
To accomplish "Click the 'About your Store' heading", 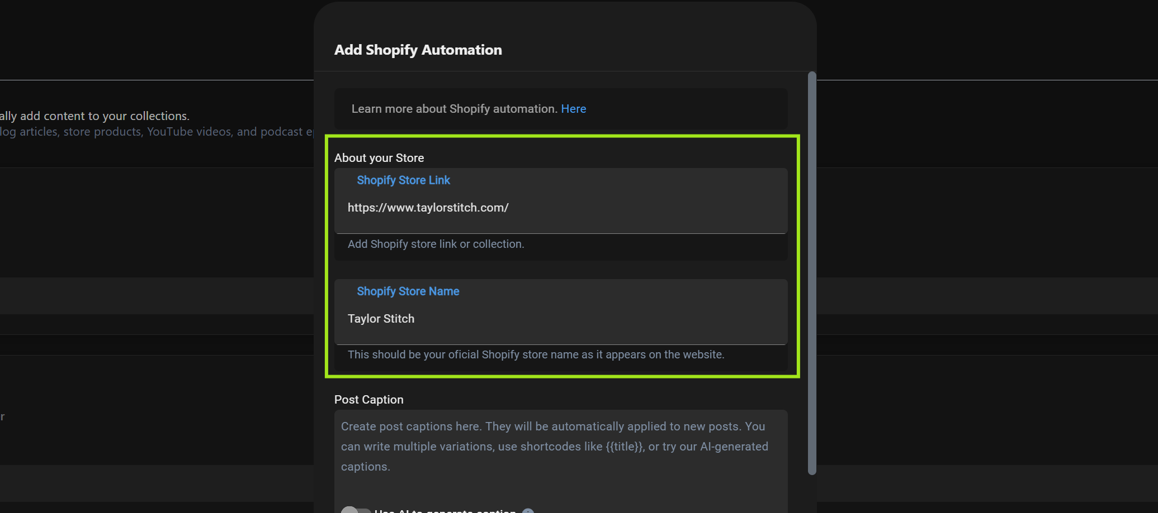I will point(379,158).
